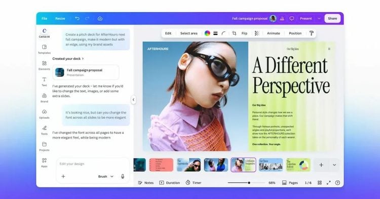
Task: Open the corner rounding icon
Action: pos(223,33)
